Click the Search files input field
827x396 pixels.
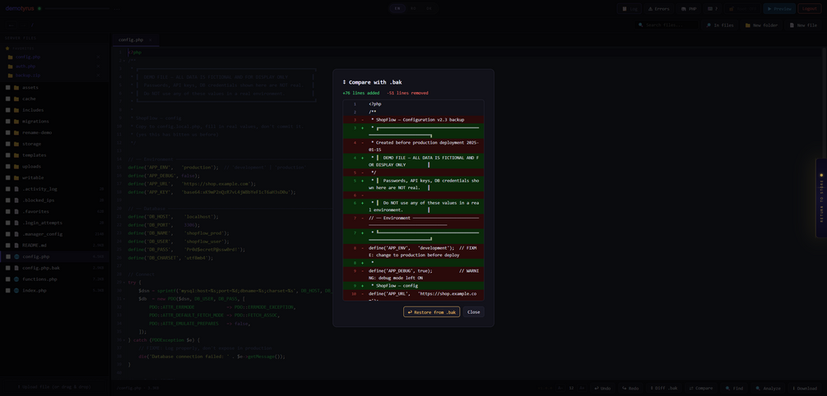(x=667, y=25)
